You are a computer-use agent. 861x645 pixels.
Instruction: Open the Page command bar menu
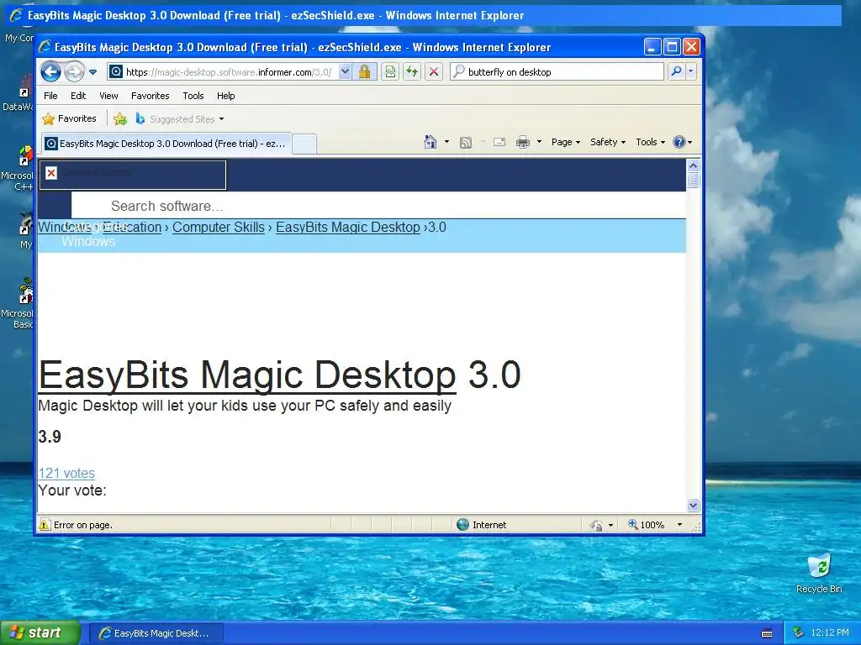(x=566, y=142)
